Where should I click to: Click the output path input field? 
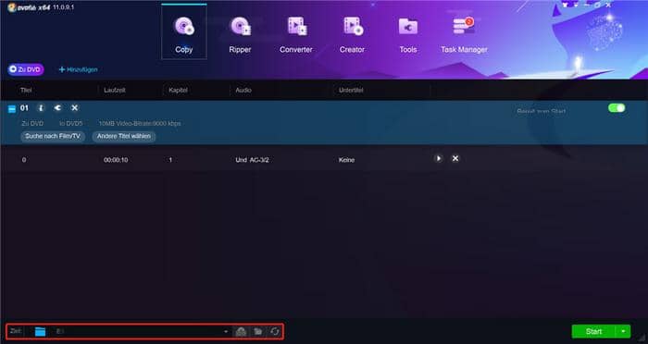coord(139,331)
